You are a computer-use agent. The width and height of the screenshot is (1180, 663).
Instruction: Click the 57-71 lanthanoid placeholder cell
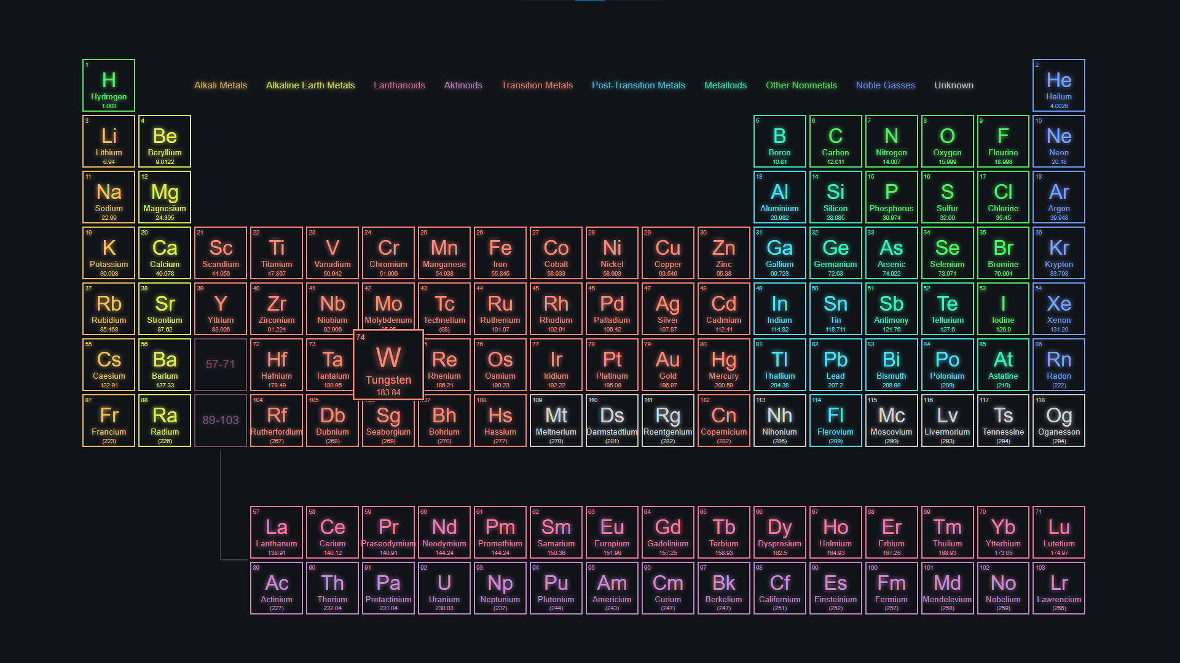tap(221, 365)
